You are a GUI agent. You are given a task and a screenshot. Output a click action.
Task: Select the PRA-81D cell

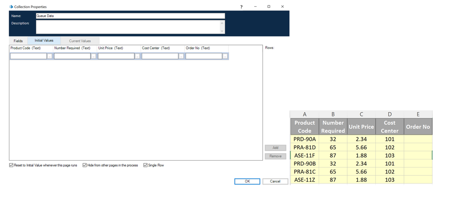click(305, 147)
